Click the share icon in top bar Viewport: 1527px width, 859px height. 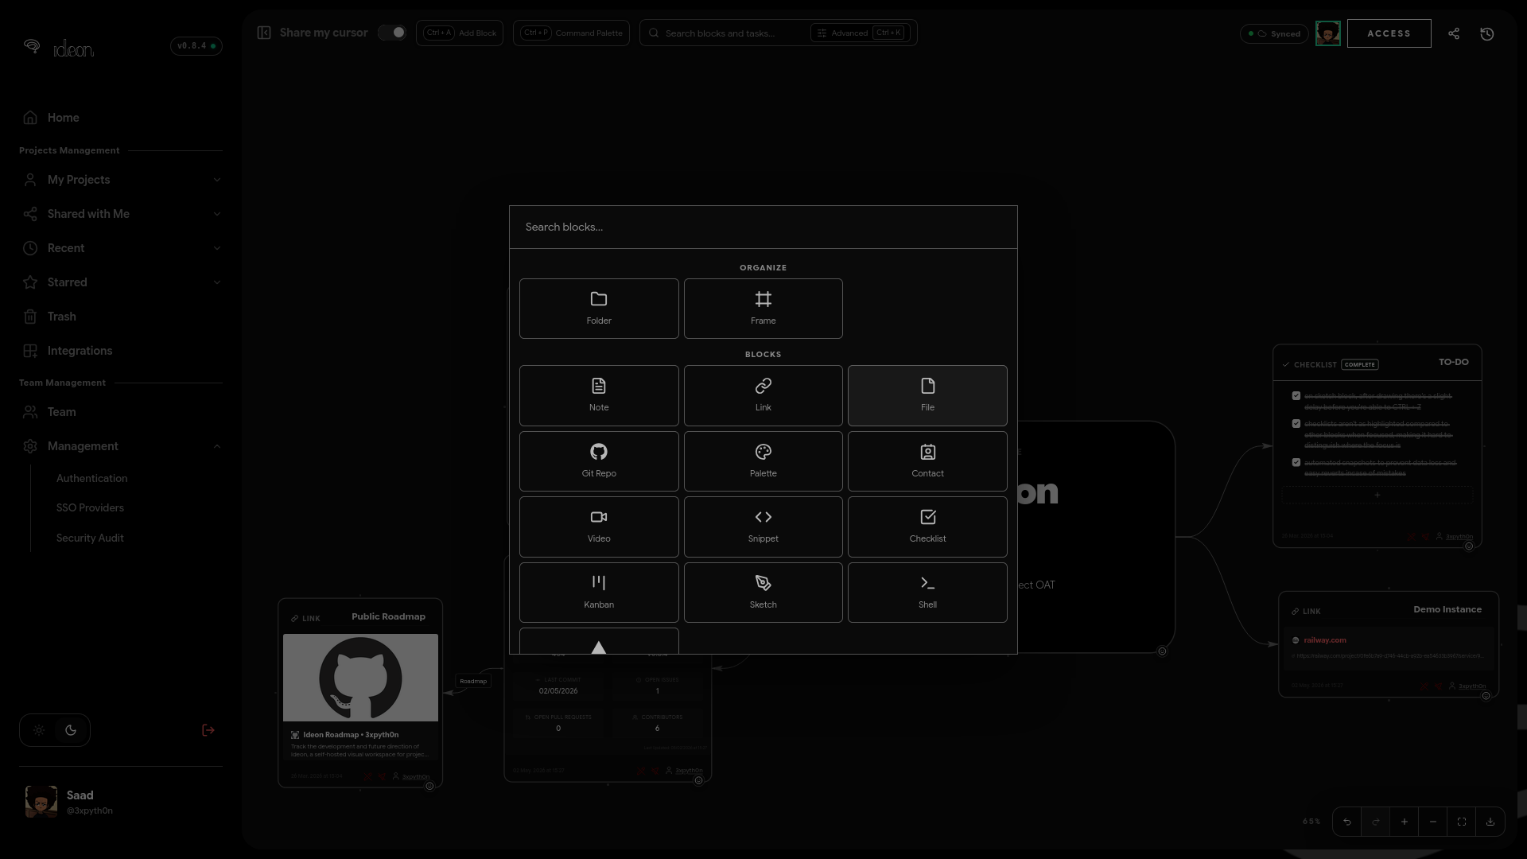1454,33
